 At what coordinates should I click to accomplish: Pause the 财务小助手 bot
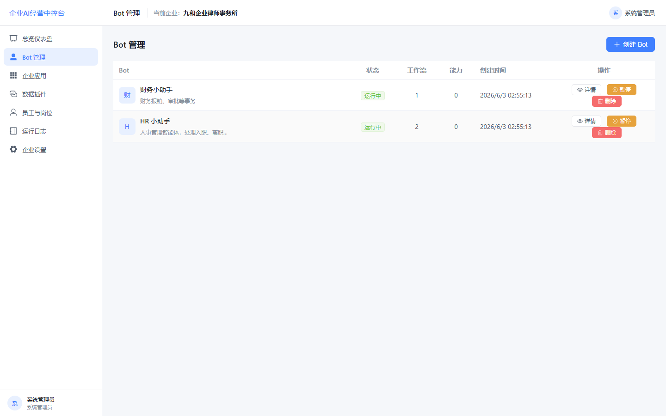pyautogui.click(x=622, y=90)
